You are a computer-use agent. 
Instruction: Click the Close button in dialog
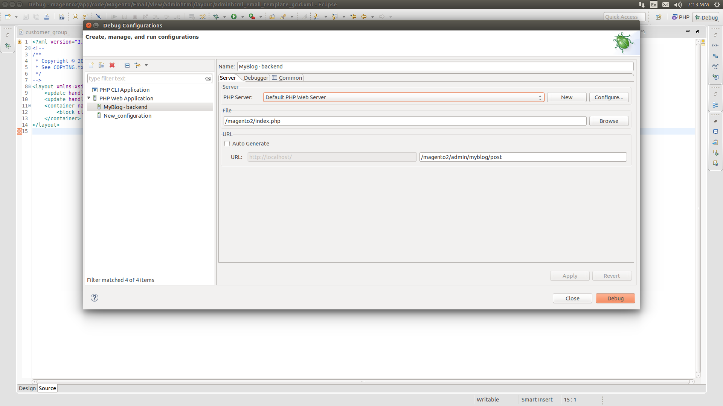tap(572, 298)
